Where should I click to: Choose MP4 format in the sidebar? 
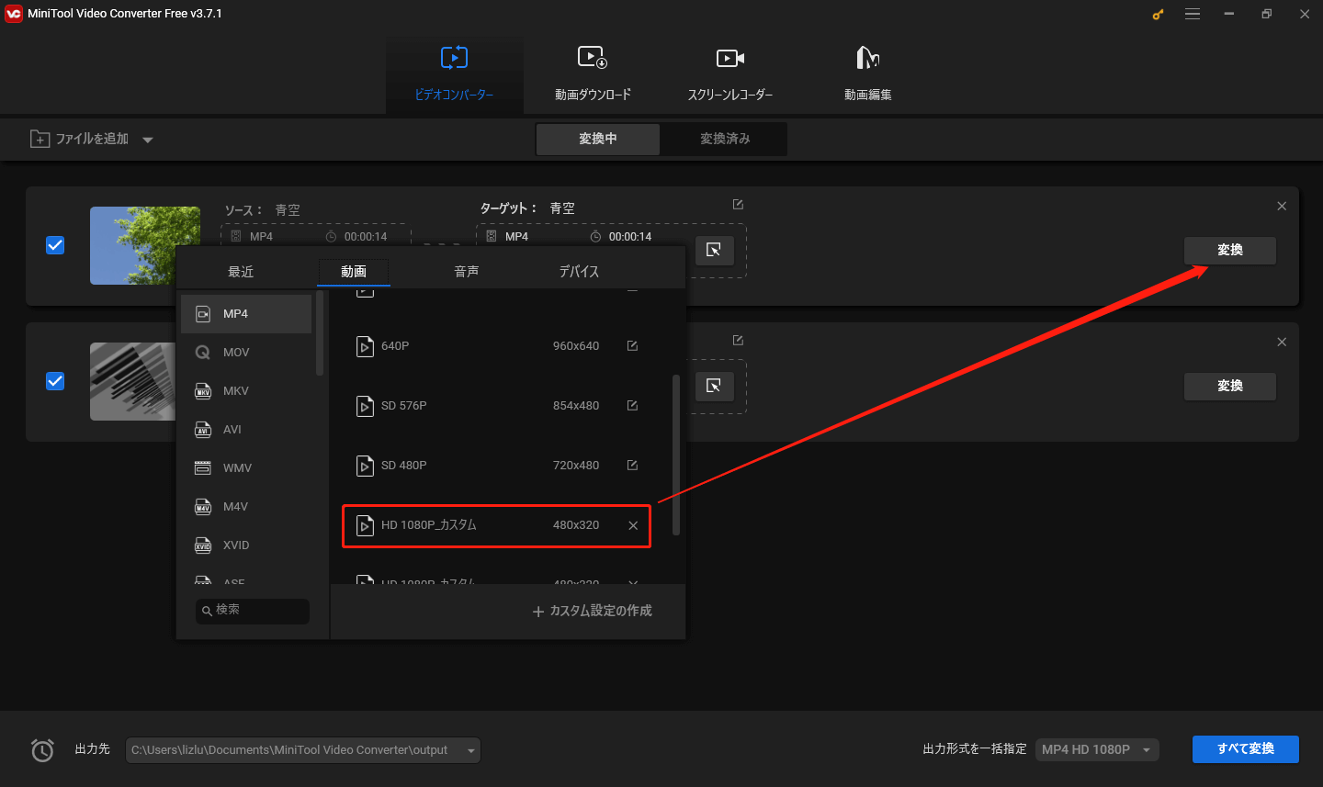click(246, 314)
